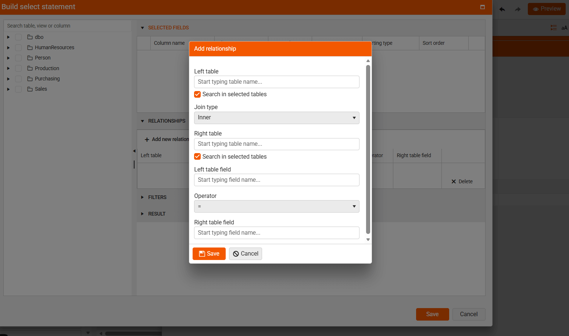Tick the Sales schema checkbox
This screenshot has height=336, width=569.
tap(18, 89)
